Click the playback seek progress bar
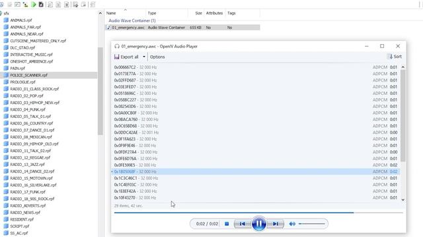The width and height of the screenshot is (423, 237). (x=258, y=213)
